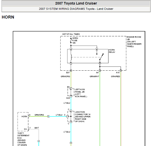
Task: Click the "LEFT KICK PANEL J/B" label
Action: (x=81, y=93)
